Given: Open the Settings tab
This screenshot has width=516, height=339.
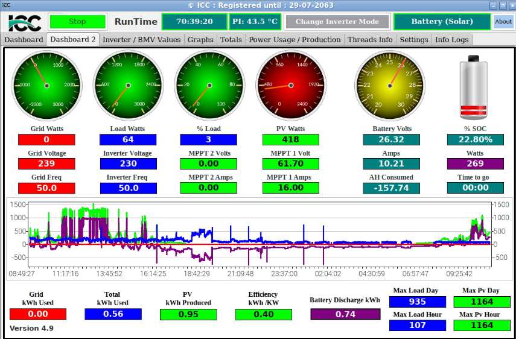Looking at the screenshot, I should pos(414,40).
